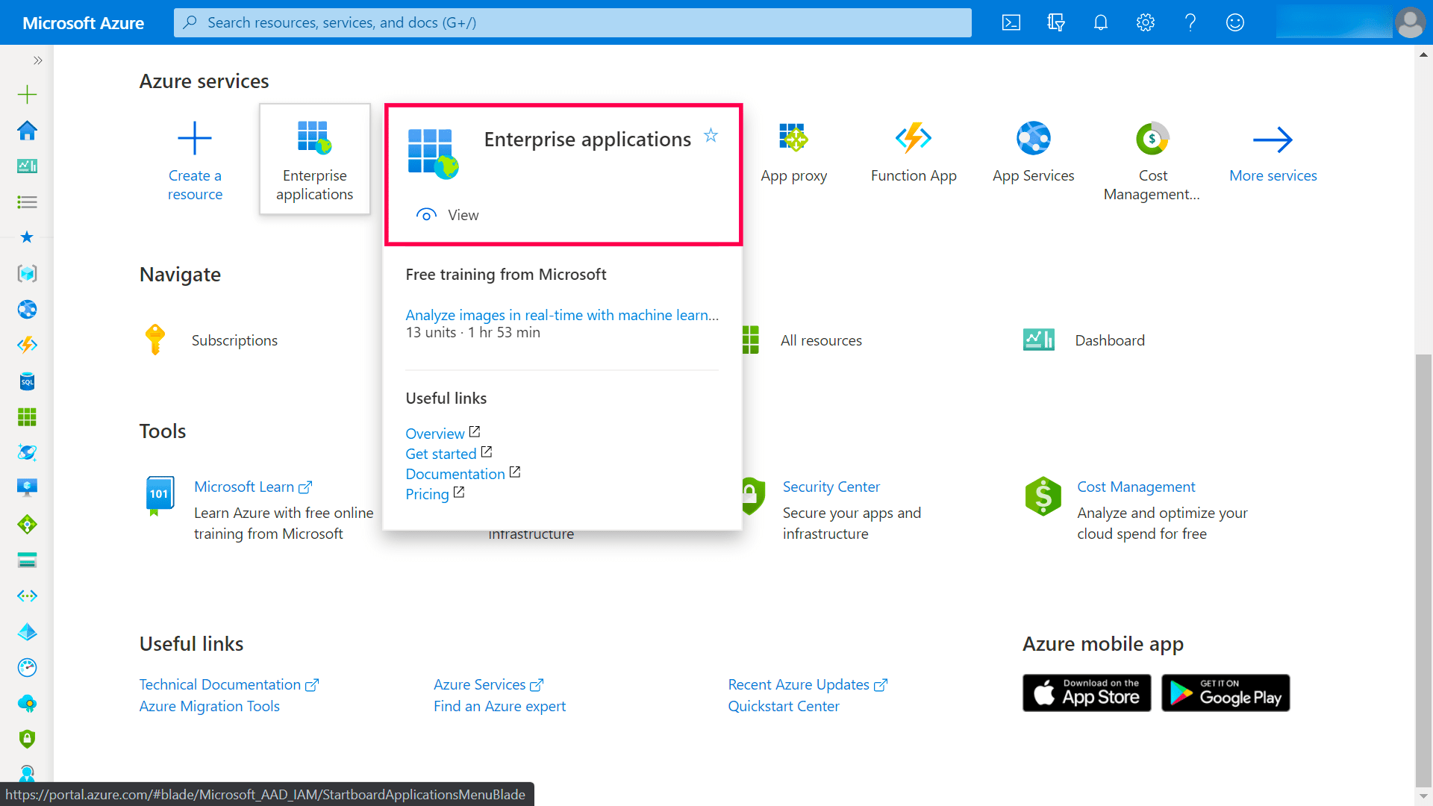Click the Notifications bell icon

point(1101,22)
